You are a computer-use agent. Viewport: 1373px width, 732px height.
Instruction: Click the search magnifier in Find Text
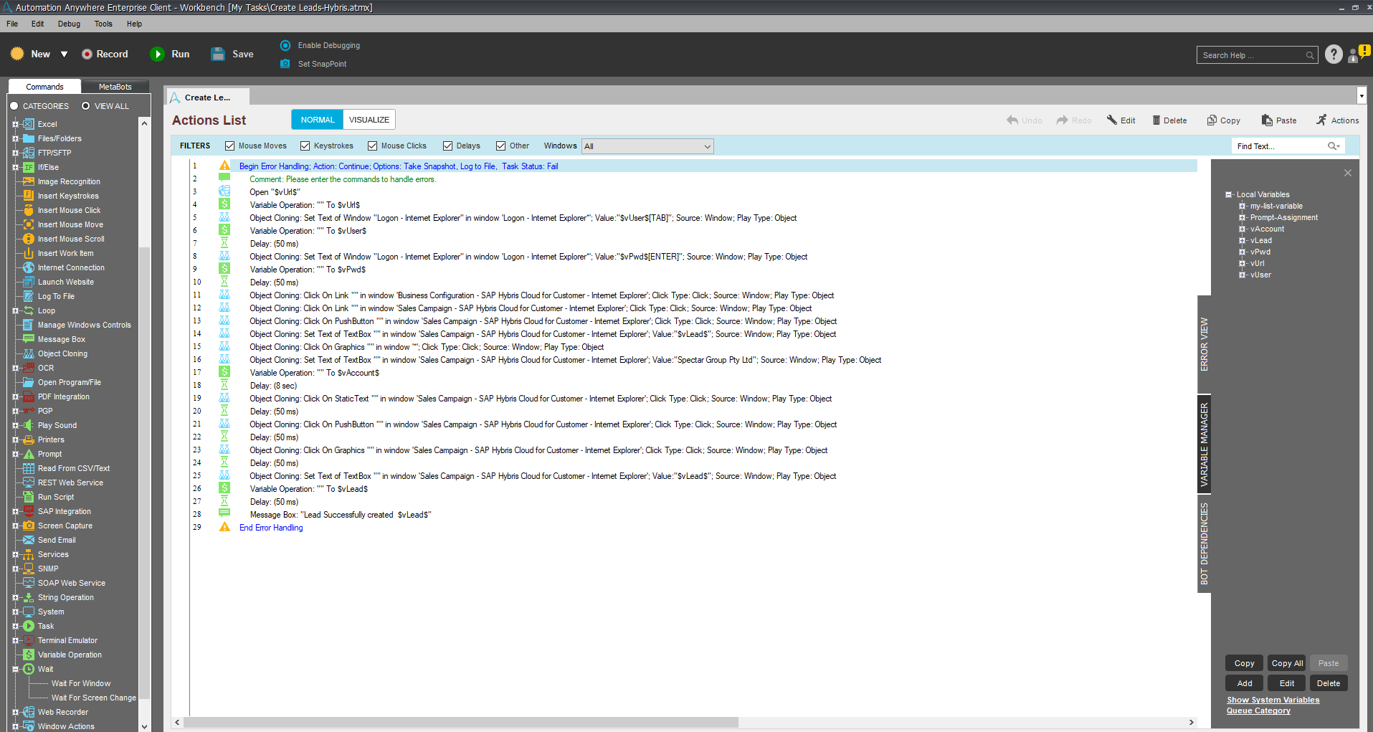coord(1333,146)
